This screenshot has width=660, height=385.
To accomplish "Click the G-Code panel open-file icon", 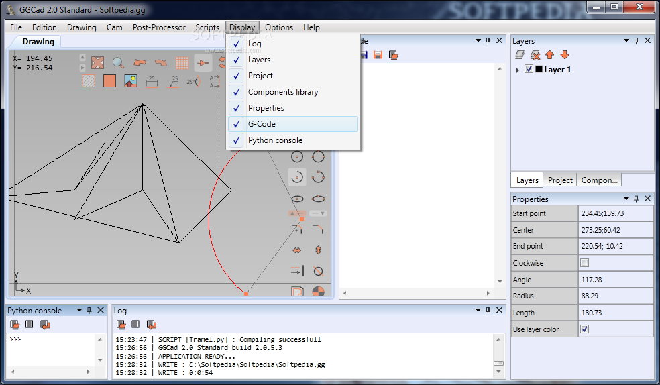I will click(394, 55).
